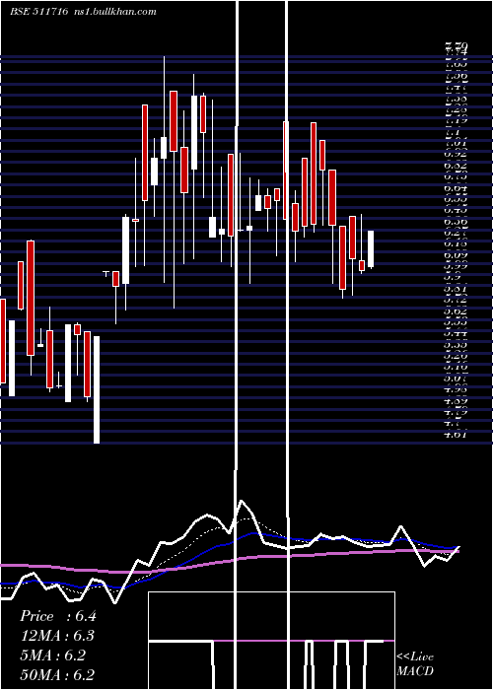Click the tall white candle reaching the 4.61 level
This screenshot has width=493, height=690.
97,389
